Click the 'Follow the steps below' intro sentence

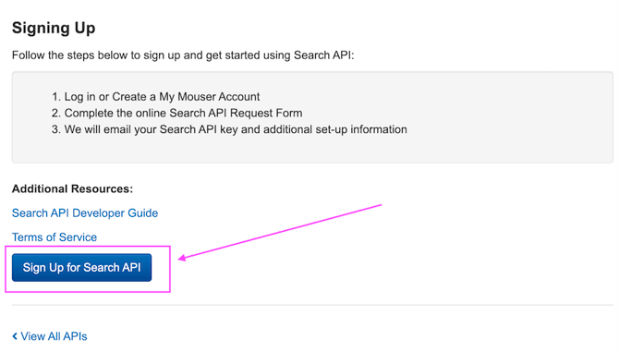[183, 55]
